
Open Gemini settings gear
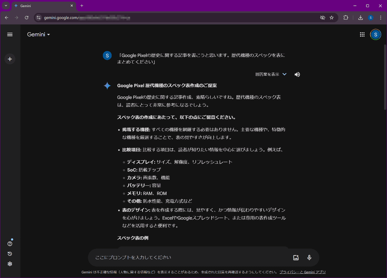(10, 264)
